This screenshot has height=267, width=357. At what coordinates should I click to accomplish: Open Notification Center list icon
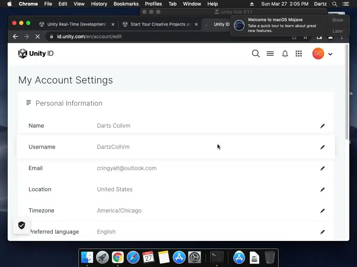pos(345,4)
